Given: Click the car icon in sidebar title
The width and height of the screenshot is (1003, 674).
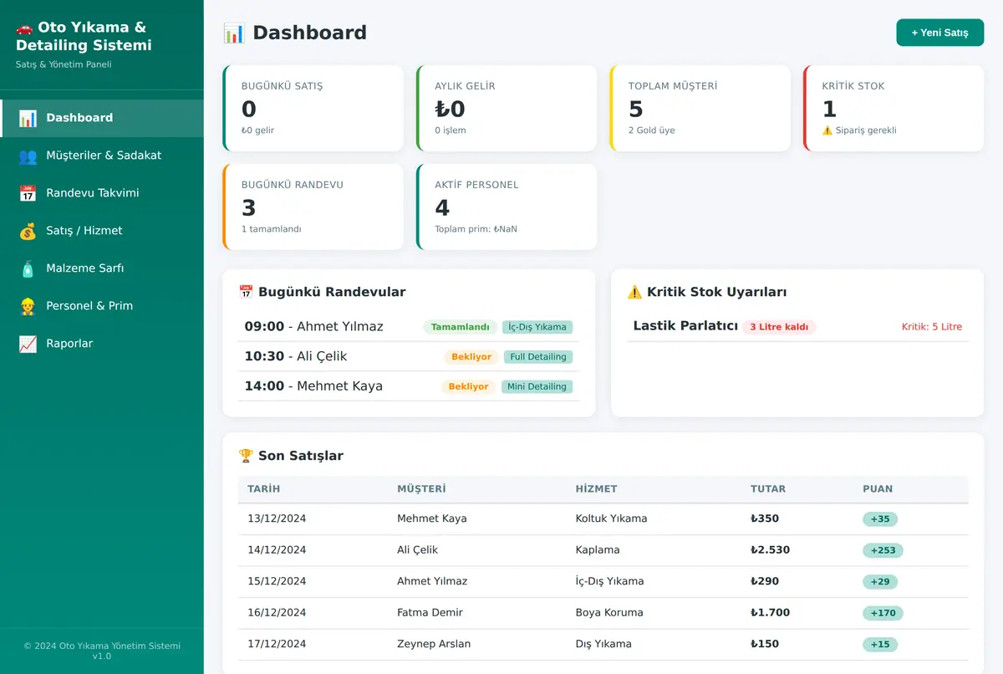Looking at the screenshot, I should [24, 28].
